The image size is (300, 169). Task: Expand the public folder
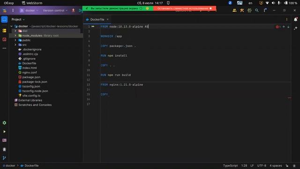coord(15,40)
